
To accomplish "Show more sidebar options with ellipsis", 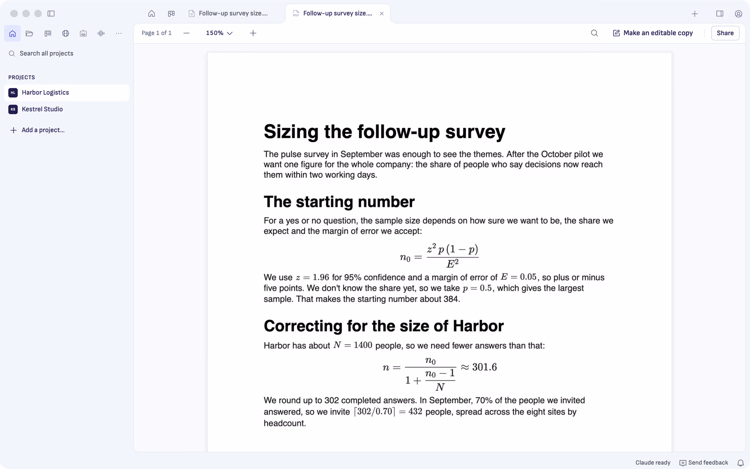I will [119, 33].
